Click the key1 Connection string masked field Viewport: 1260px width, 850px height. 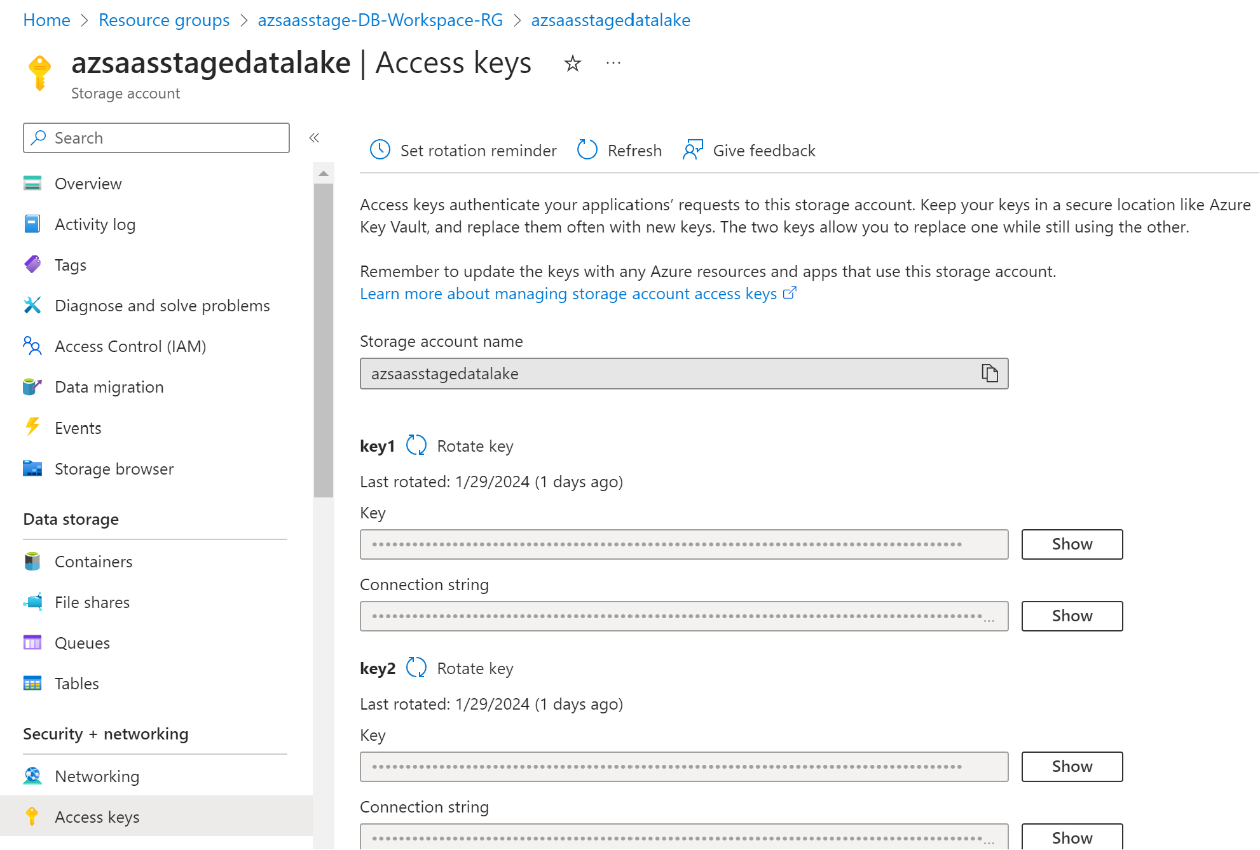coord(684,616)
